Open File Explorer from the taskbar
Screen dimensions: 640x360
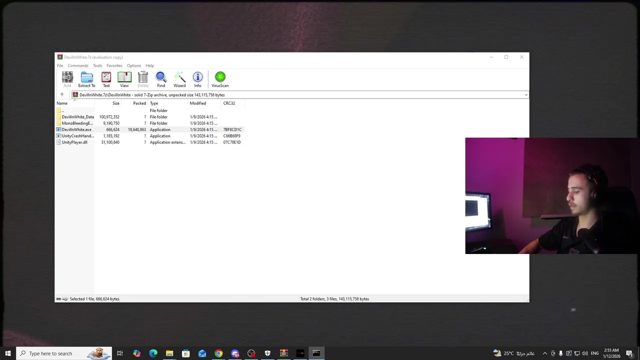click(x=169, y=353)
